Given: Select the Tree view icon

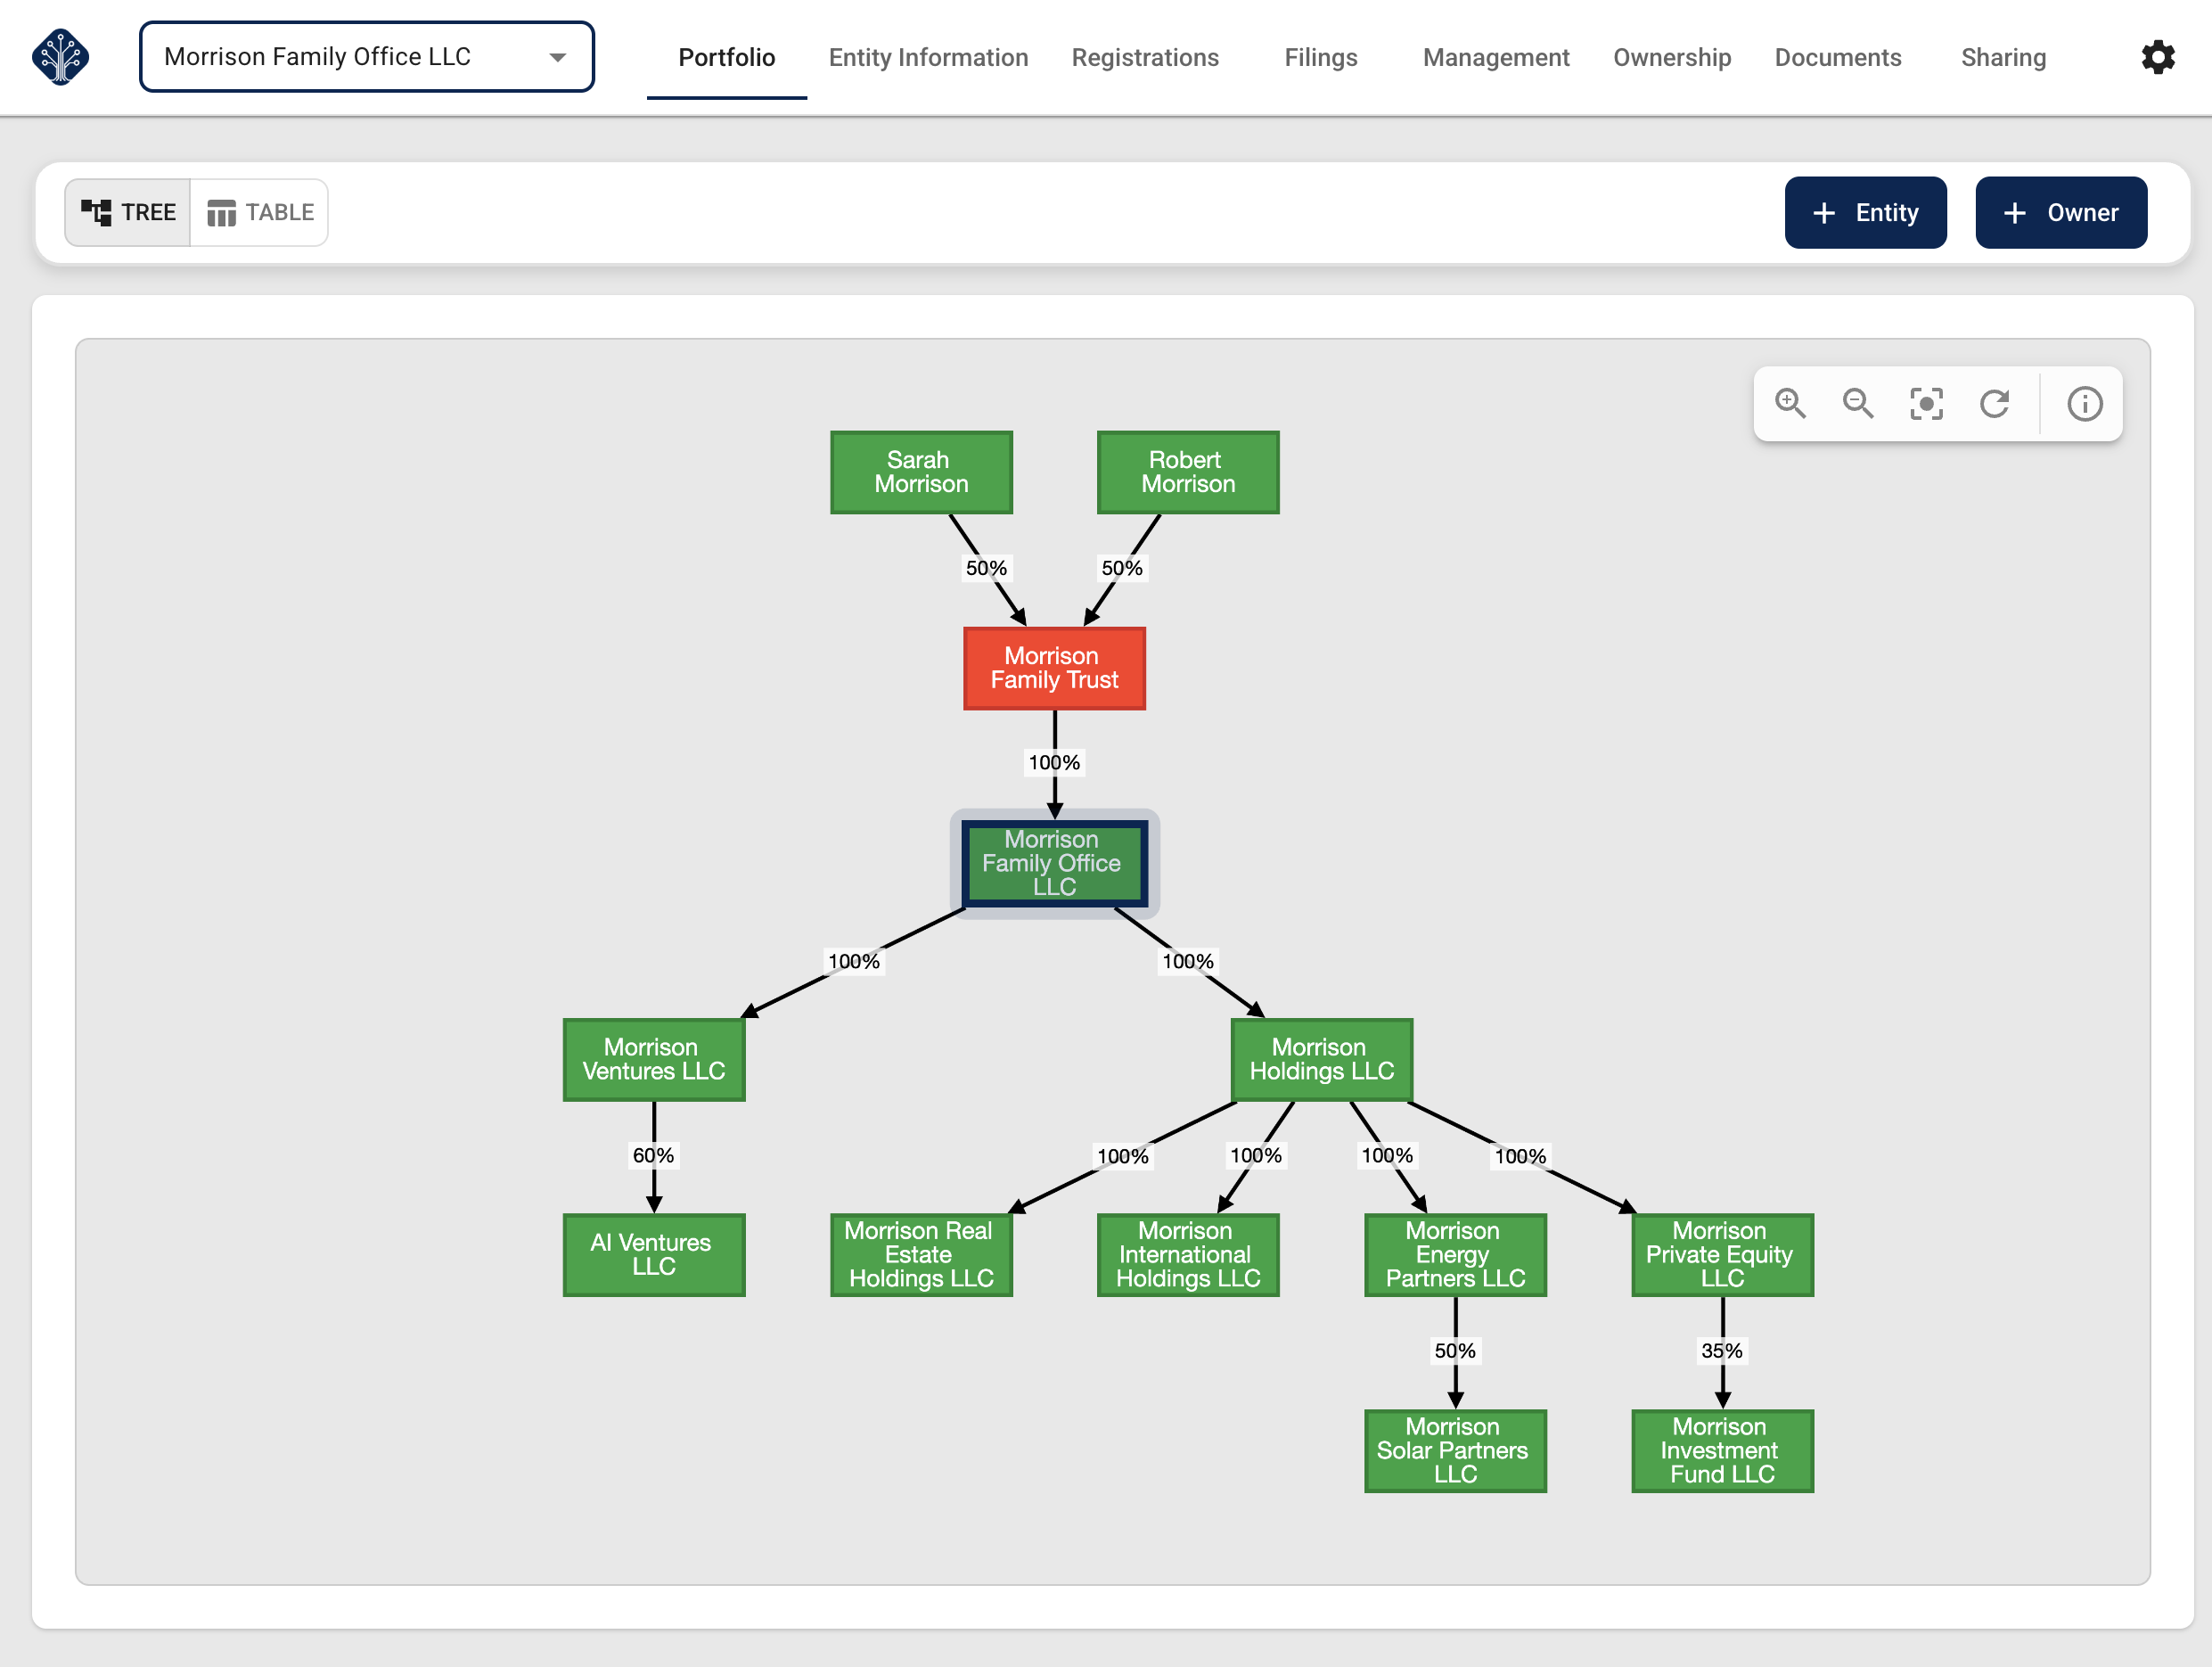Looking at the screenshot, I should (98, 212).
